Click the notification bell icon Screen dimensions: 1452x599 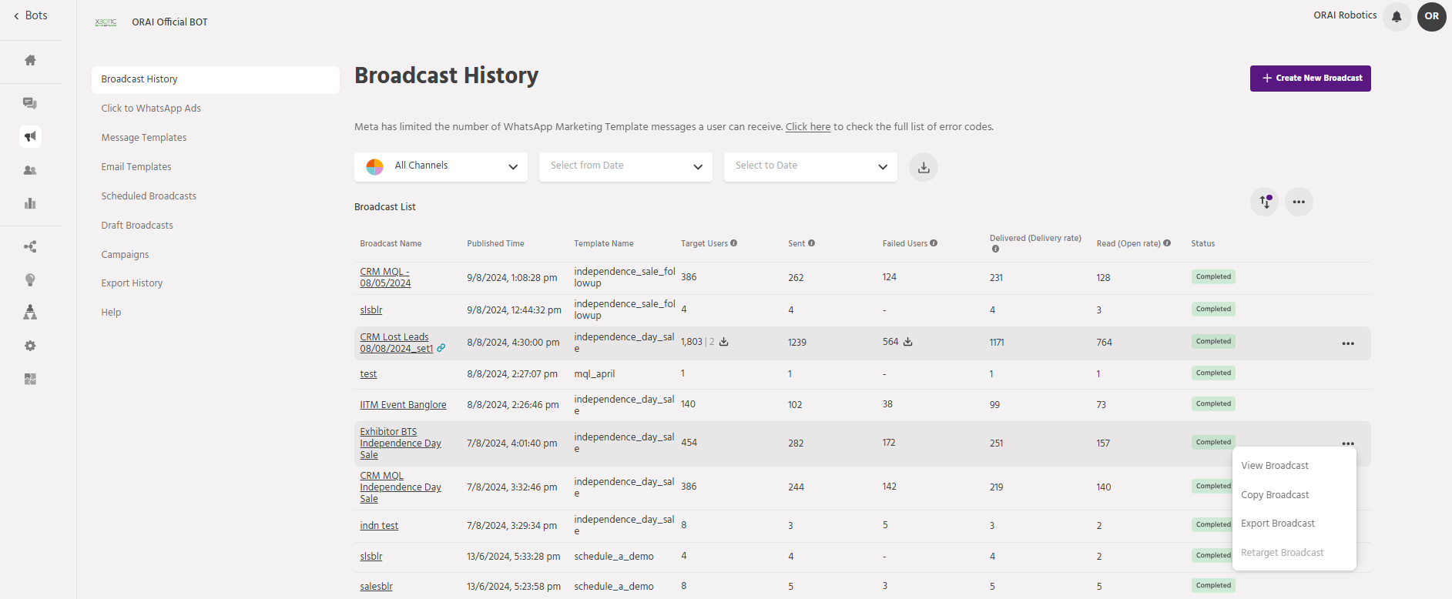point(1397,16)
